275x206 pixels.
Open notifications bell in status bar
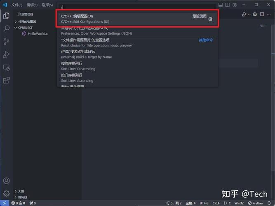[x=269, y=203]
